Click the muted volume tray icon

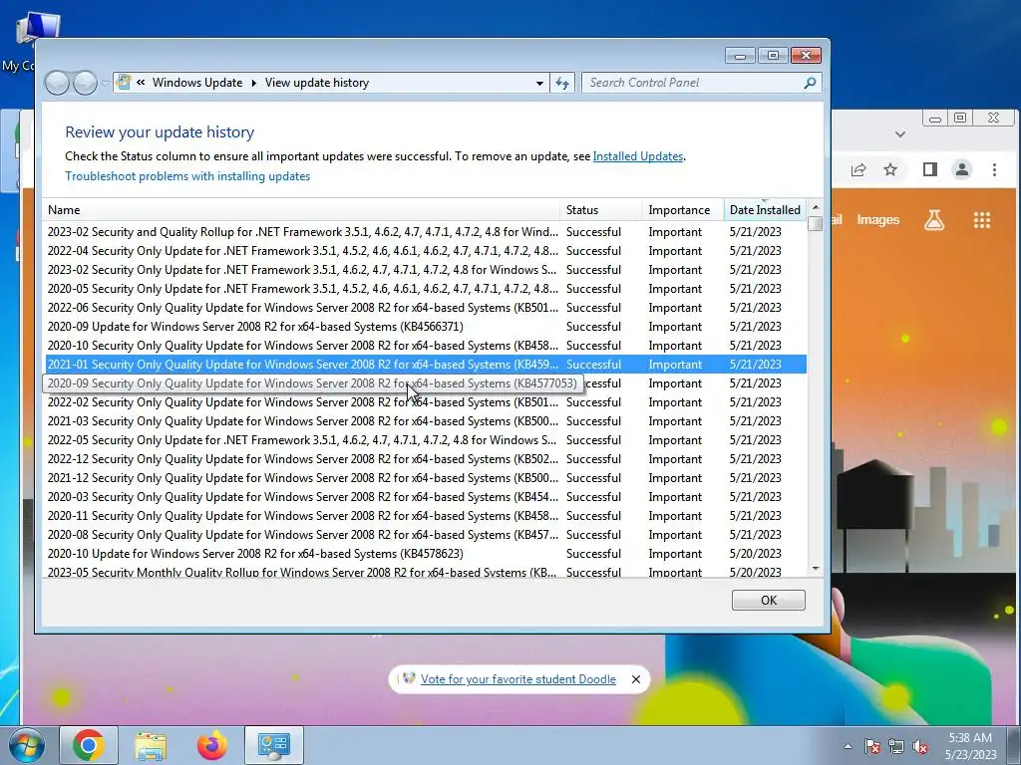point(920,746)
